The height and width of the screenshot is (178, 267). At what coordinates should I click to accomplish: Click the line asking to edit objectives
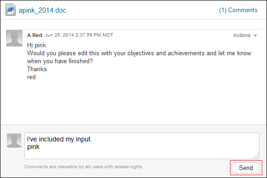(x=139, y=53)
